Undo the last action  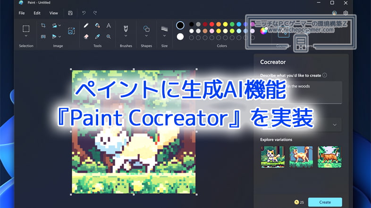pos(84,13)
